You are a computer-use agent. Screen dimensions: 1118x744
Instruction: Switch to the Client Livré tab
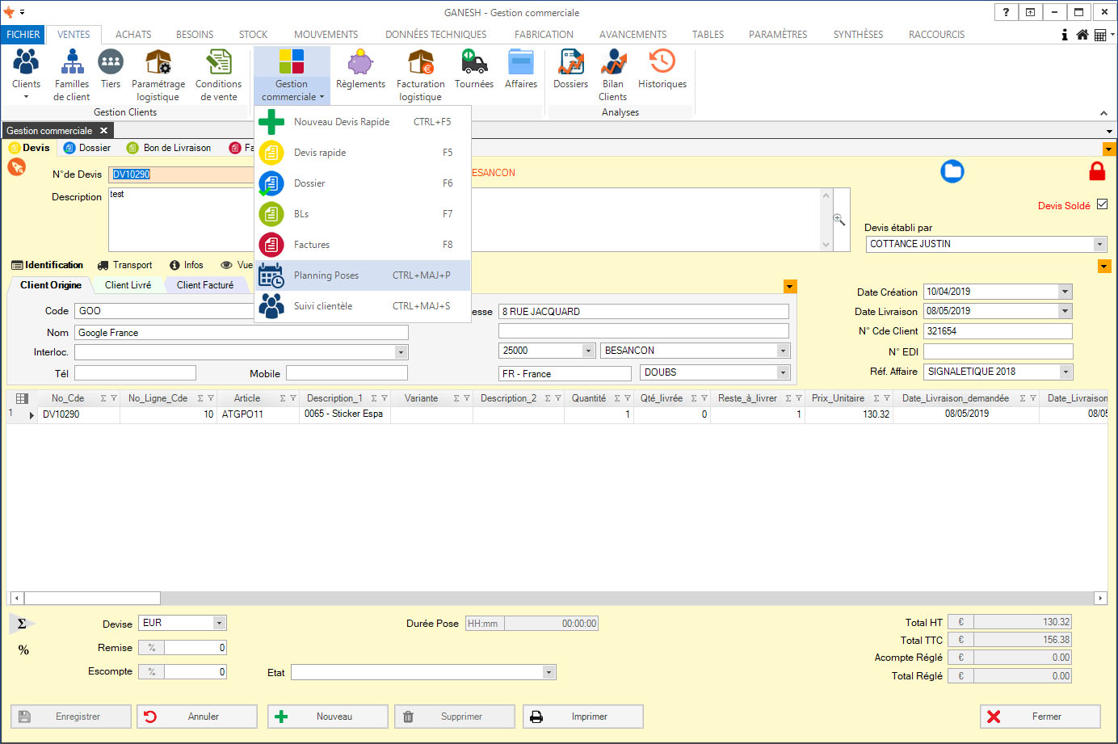128,285
